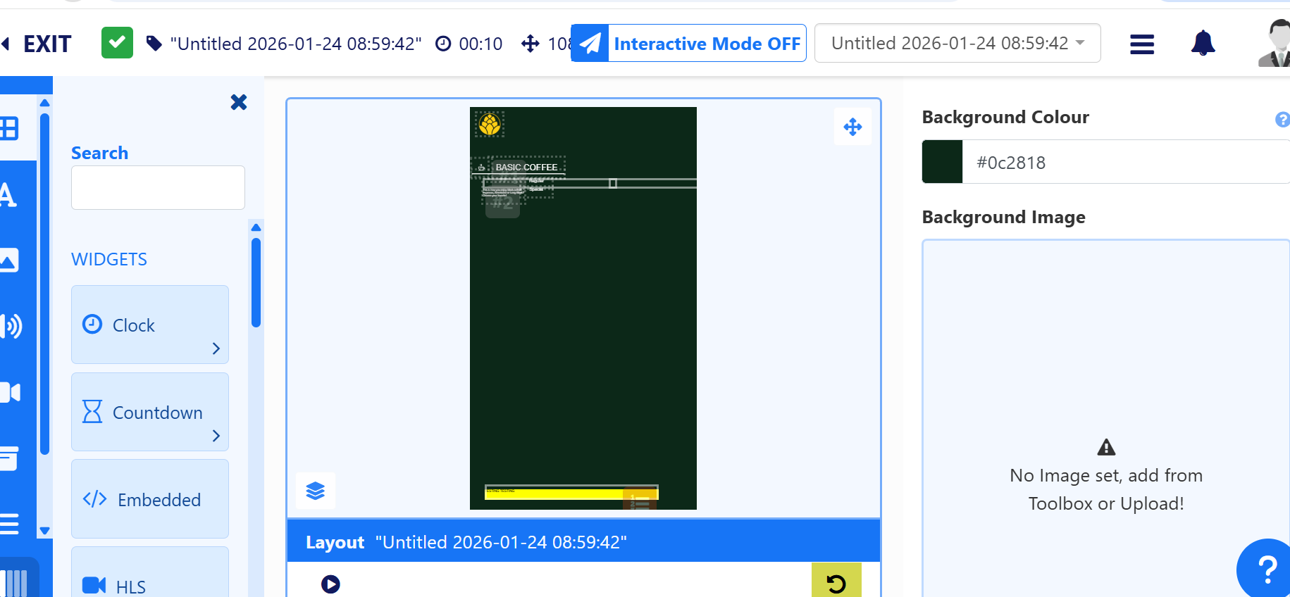Screen dimensions: 1290x597
Task: Open the blue help question bubble
Action: click(x=1266, y=569)
